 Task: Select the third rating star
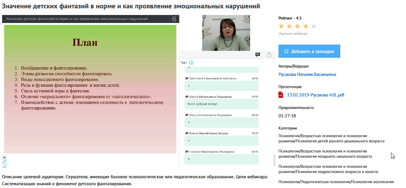(x=297, y=26)
